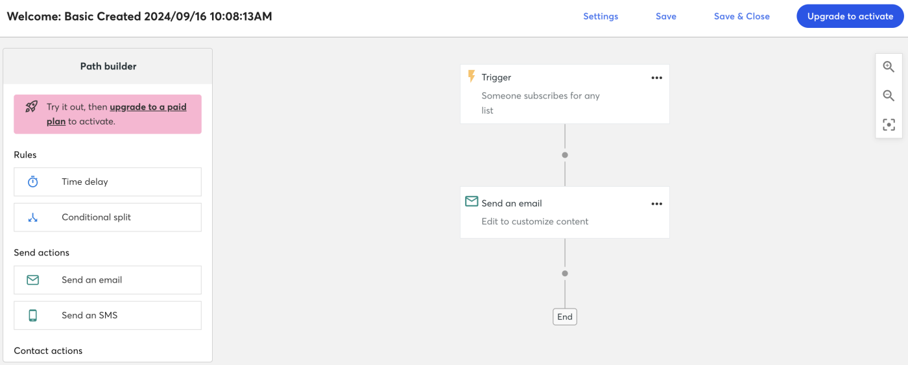The height and width of the screenshot is (365, 908).
Task: Follow the upgrade to a paid plan link
Action: pos(148,107)
